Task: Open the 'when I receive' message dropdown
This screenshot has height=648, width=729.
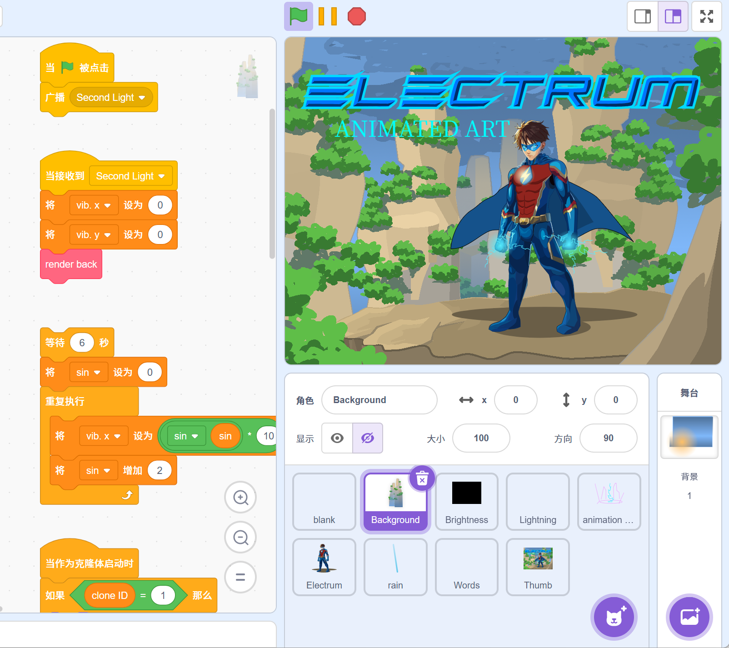Action: click(161, 176)
